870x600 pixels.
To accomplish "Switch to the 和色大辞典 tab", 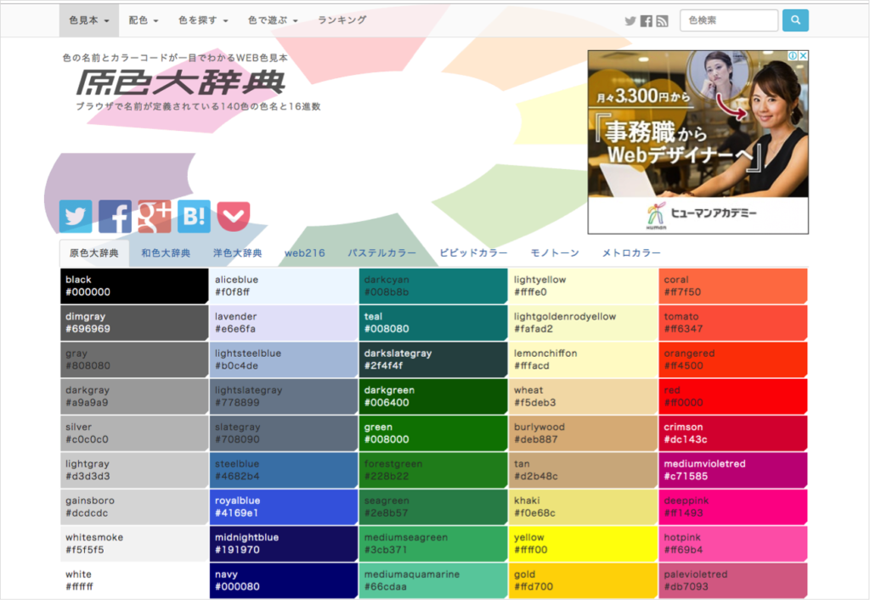I will (x=166, y=252).
